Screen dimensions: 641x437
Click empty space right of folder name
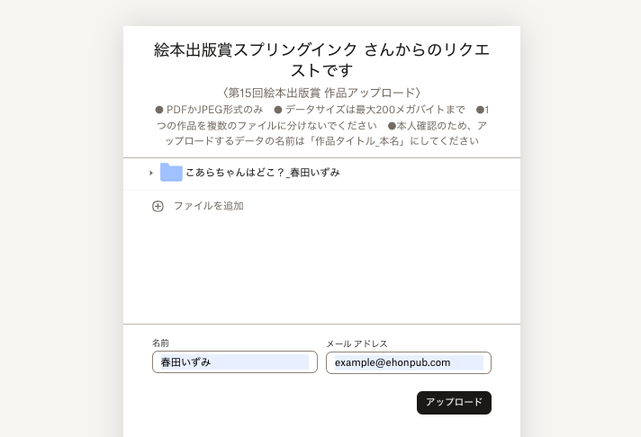click(423, 173)
